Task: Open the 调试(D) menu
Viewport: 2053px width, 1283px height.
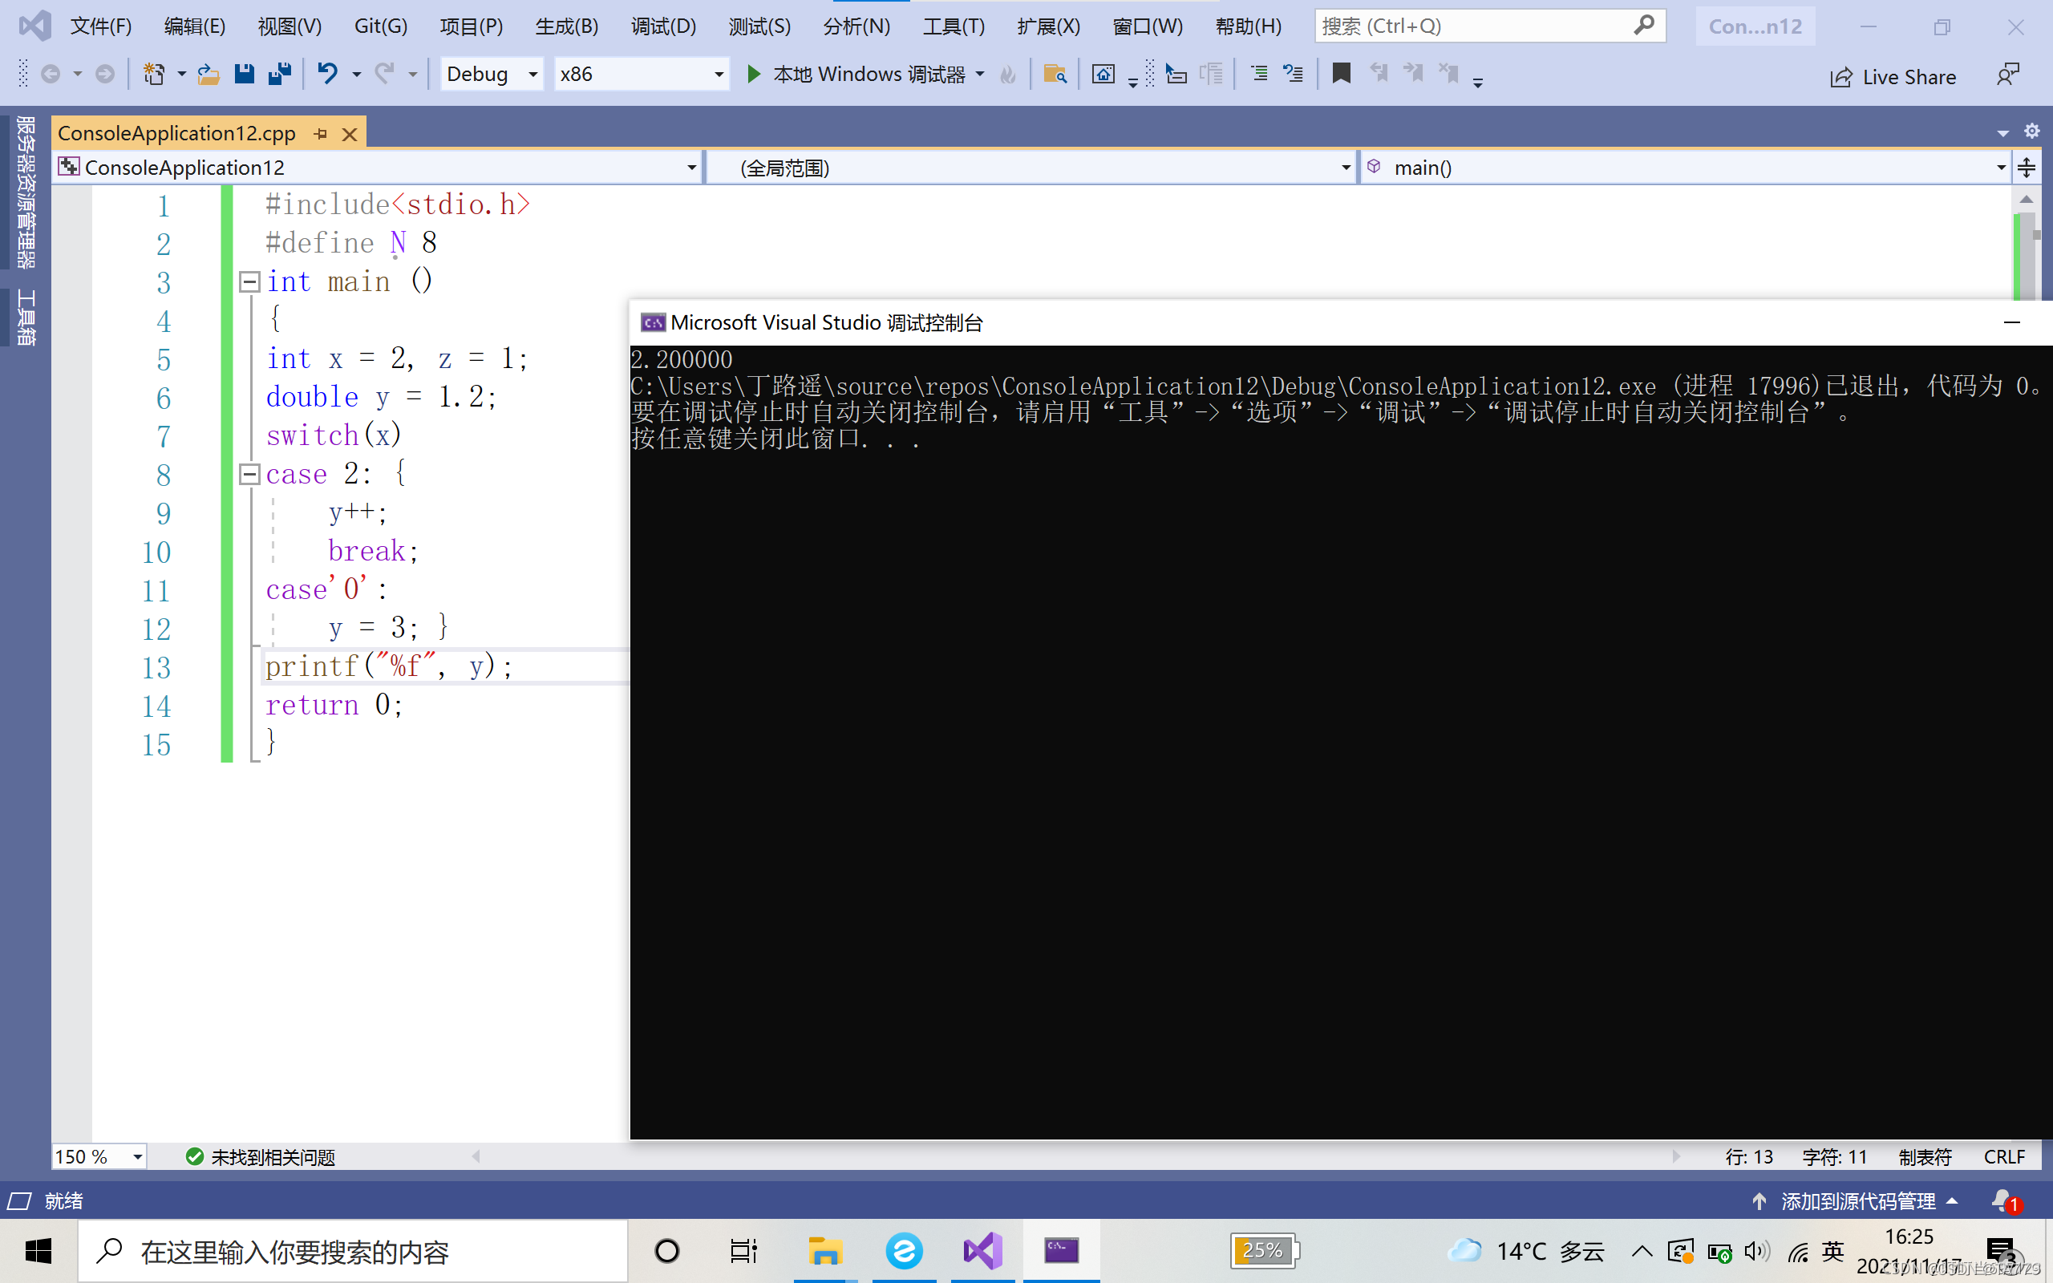Action: [x=662, y=26]
